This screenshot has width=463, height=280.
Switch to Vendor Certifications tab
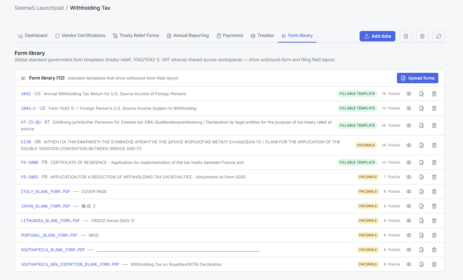coord(80,35)
